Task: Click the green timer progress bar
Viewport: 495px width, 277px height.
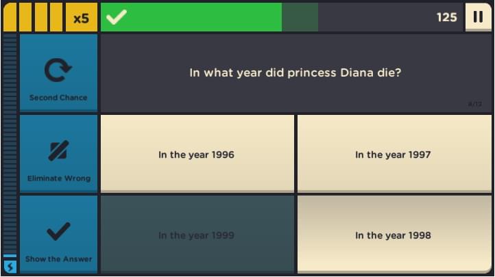Action: pos(191,17)
